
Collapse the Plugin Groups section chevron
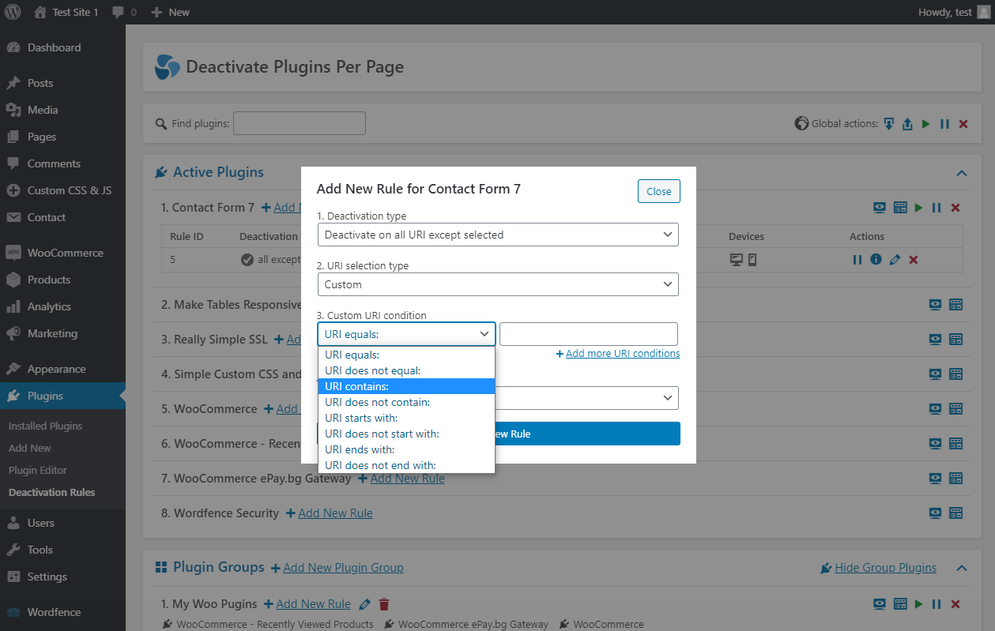tap(962, 568)
